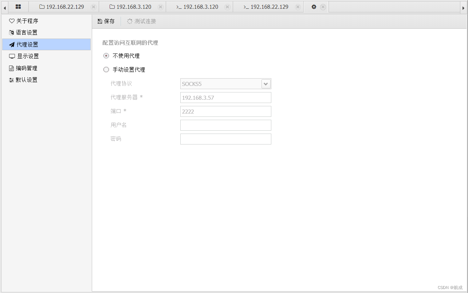Image resolution: width=468 pixels, height=293 pixels.
Task: Close the settings gear tab
Action: click(x=323, y=7)
